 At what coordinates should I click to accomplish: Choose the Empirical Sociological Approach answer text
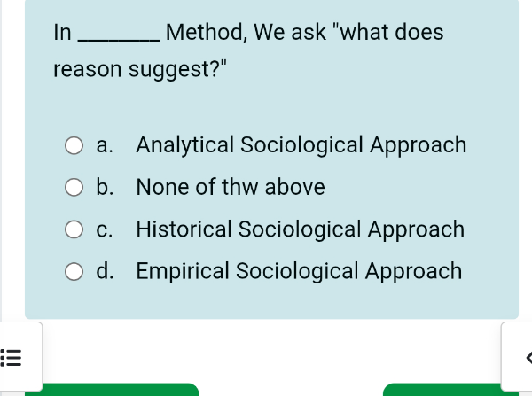(299, 271)
